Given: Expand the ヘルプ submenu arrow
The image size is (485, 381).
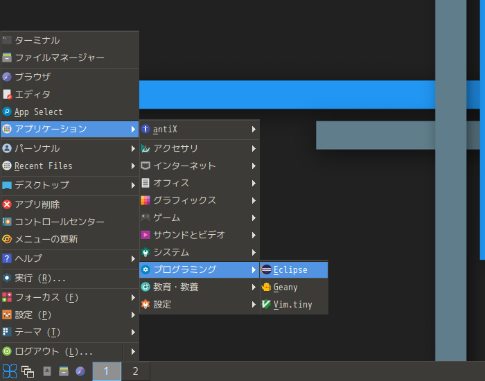Looking at the screenshot, I should pyautogui.click(x=133, y=258).
